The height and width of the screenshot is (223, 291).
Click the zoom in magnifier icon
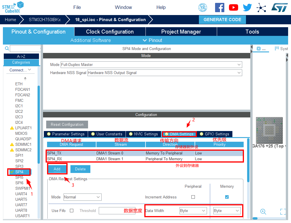pos(263,211)
